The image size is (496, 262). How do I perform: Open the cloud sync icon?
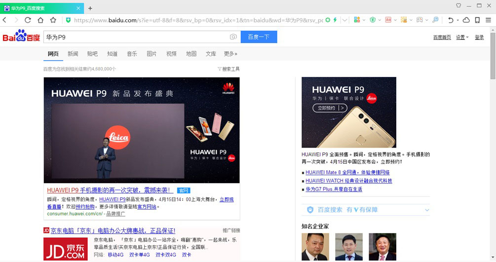[466, 20]
